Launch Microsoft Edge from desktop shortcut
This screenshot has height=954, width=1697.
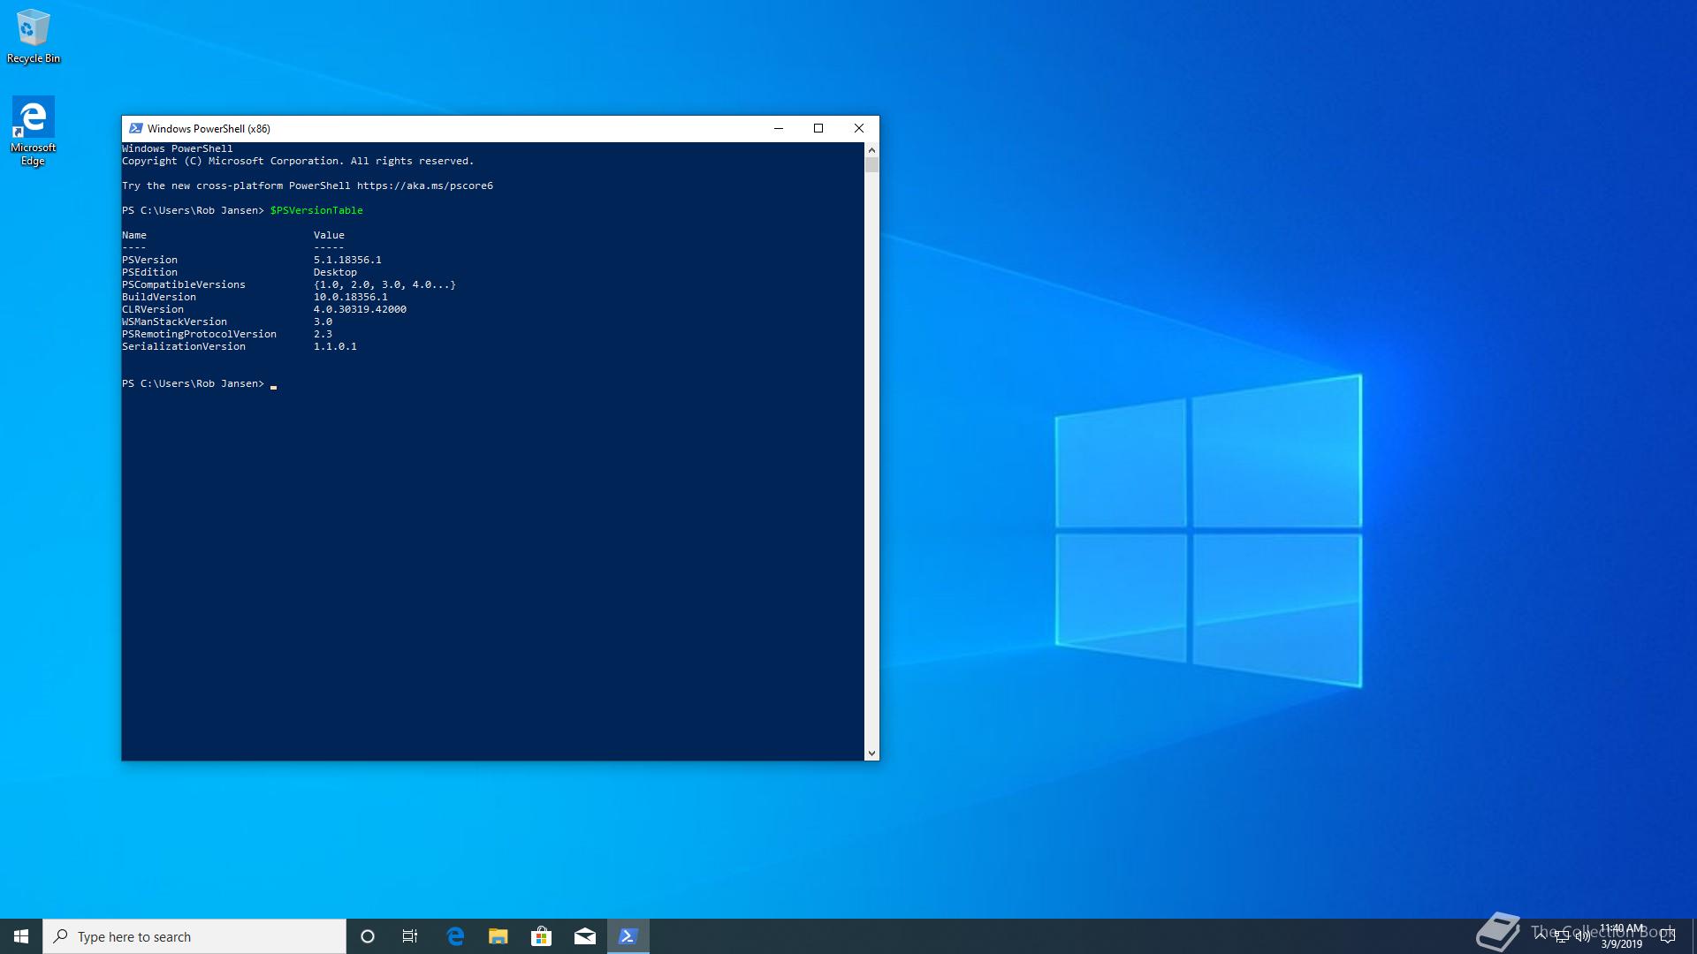(x=34, y=132)
